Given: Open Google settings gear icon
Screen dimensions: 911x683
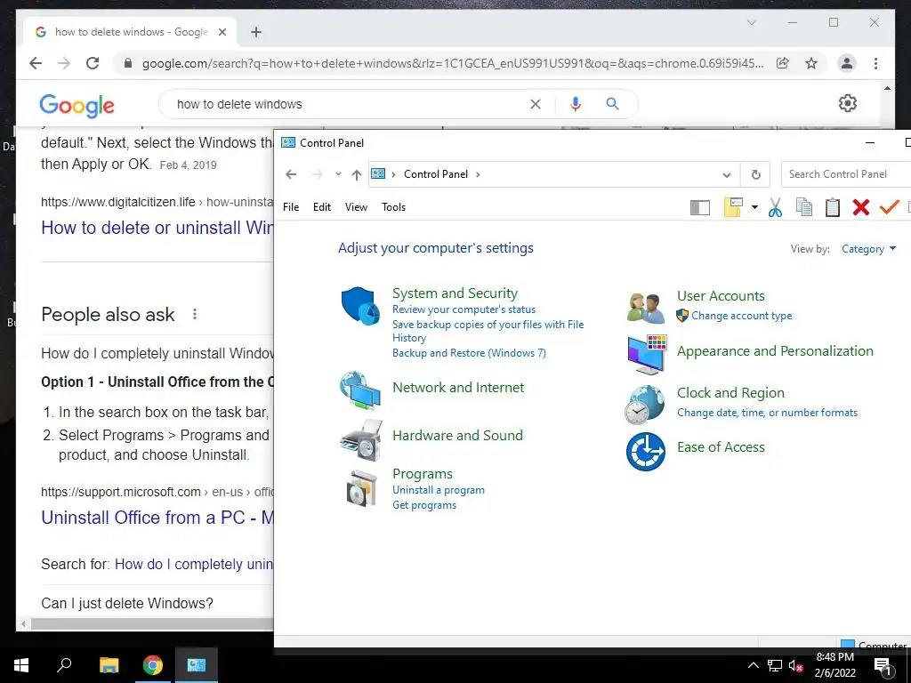Looking at the screenshot, I should 848,103.
